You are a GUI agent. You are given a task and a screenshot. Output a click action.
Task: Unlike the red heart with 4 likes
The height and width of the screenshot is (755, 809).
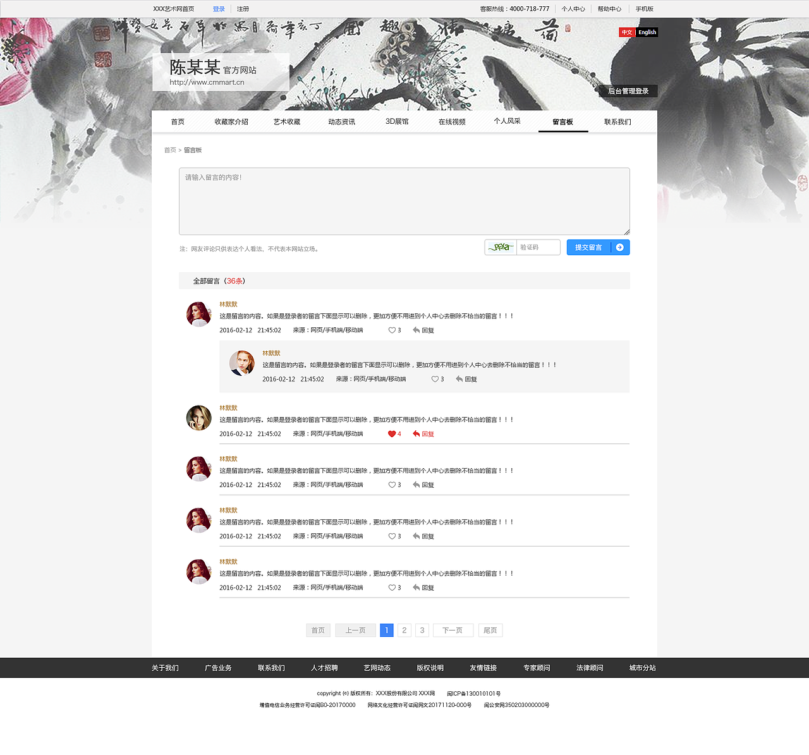click(392, 434)
